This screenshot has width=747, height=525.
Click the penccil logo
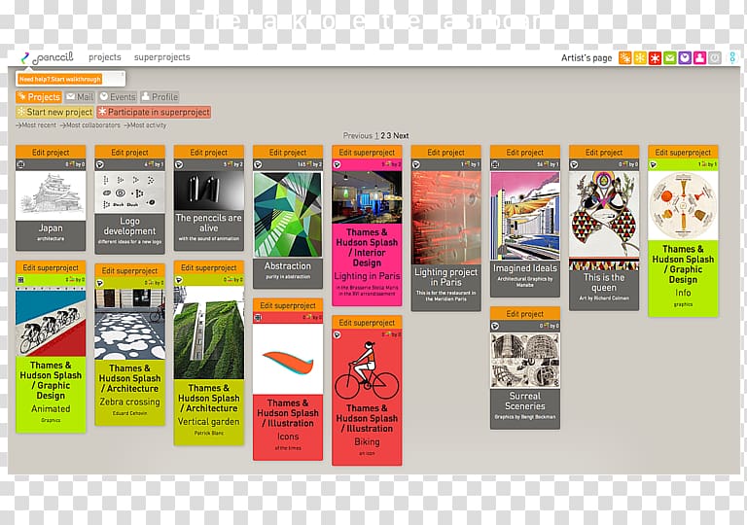47,57
